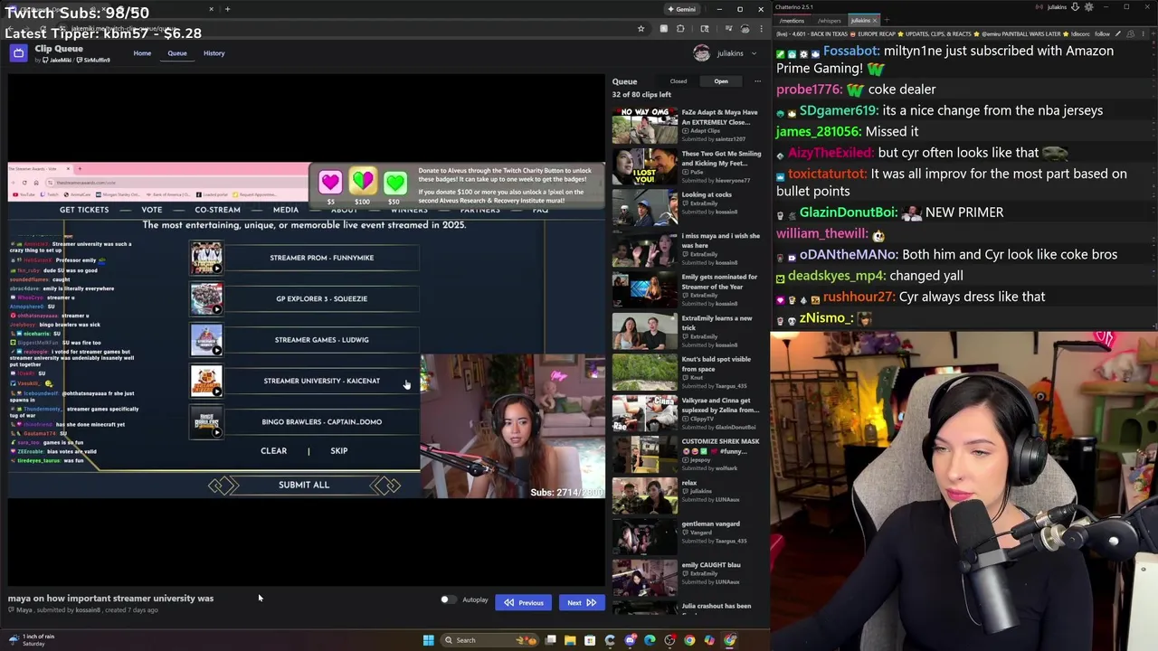Select the juliakins Chatterino tab
The image size is (1158, 651).
coord(859,20)
